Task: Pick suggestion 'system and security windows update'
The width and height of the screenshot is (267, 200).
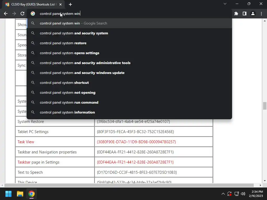Action: click(129, 73)
